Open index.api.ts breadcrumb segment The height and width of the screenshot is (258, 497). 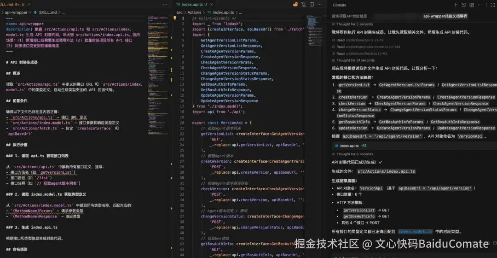coord(223,12)
